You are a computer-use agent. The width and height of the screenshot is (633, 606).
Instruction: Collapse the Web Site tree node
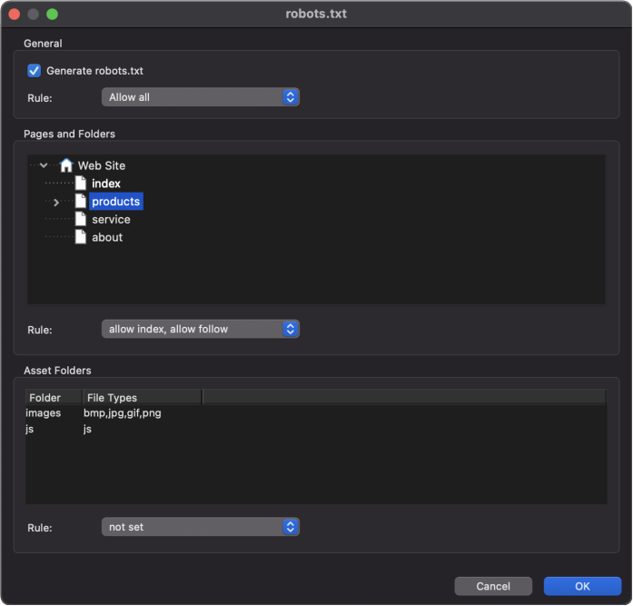[x=44, y=165]
